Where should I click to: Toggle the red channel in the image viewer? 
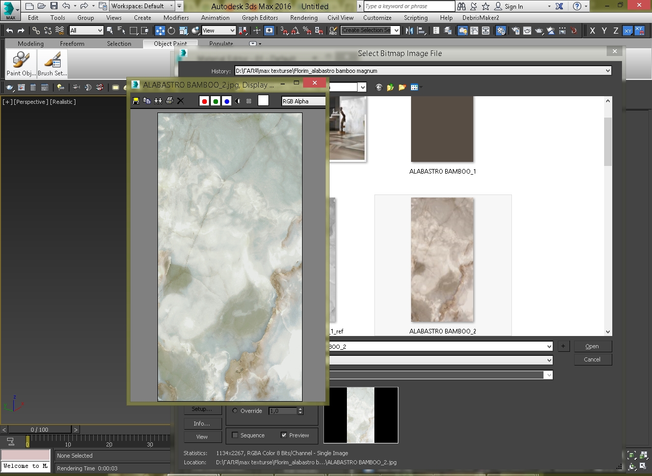tap(204, 101)
